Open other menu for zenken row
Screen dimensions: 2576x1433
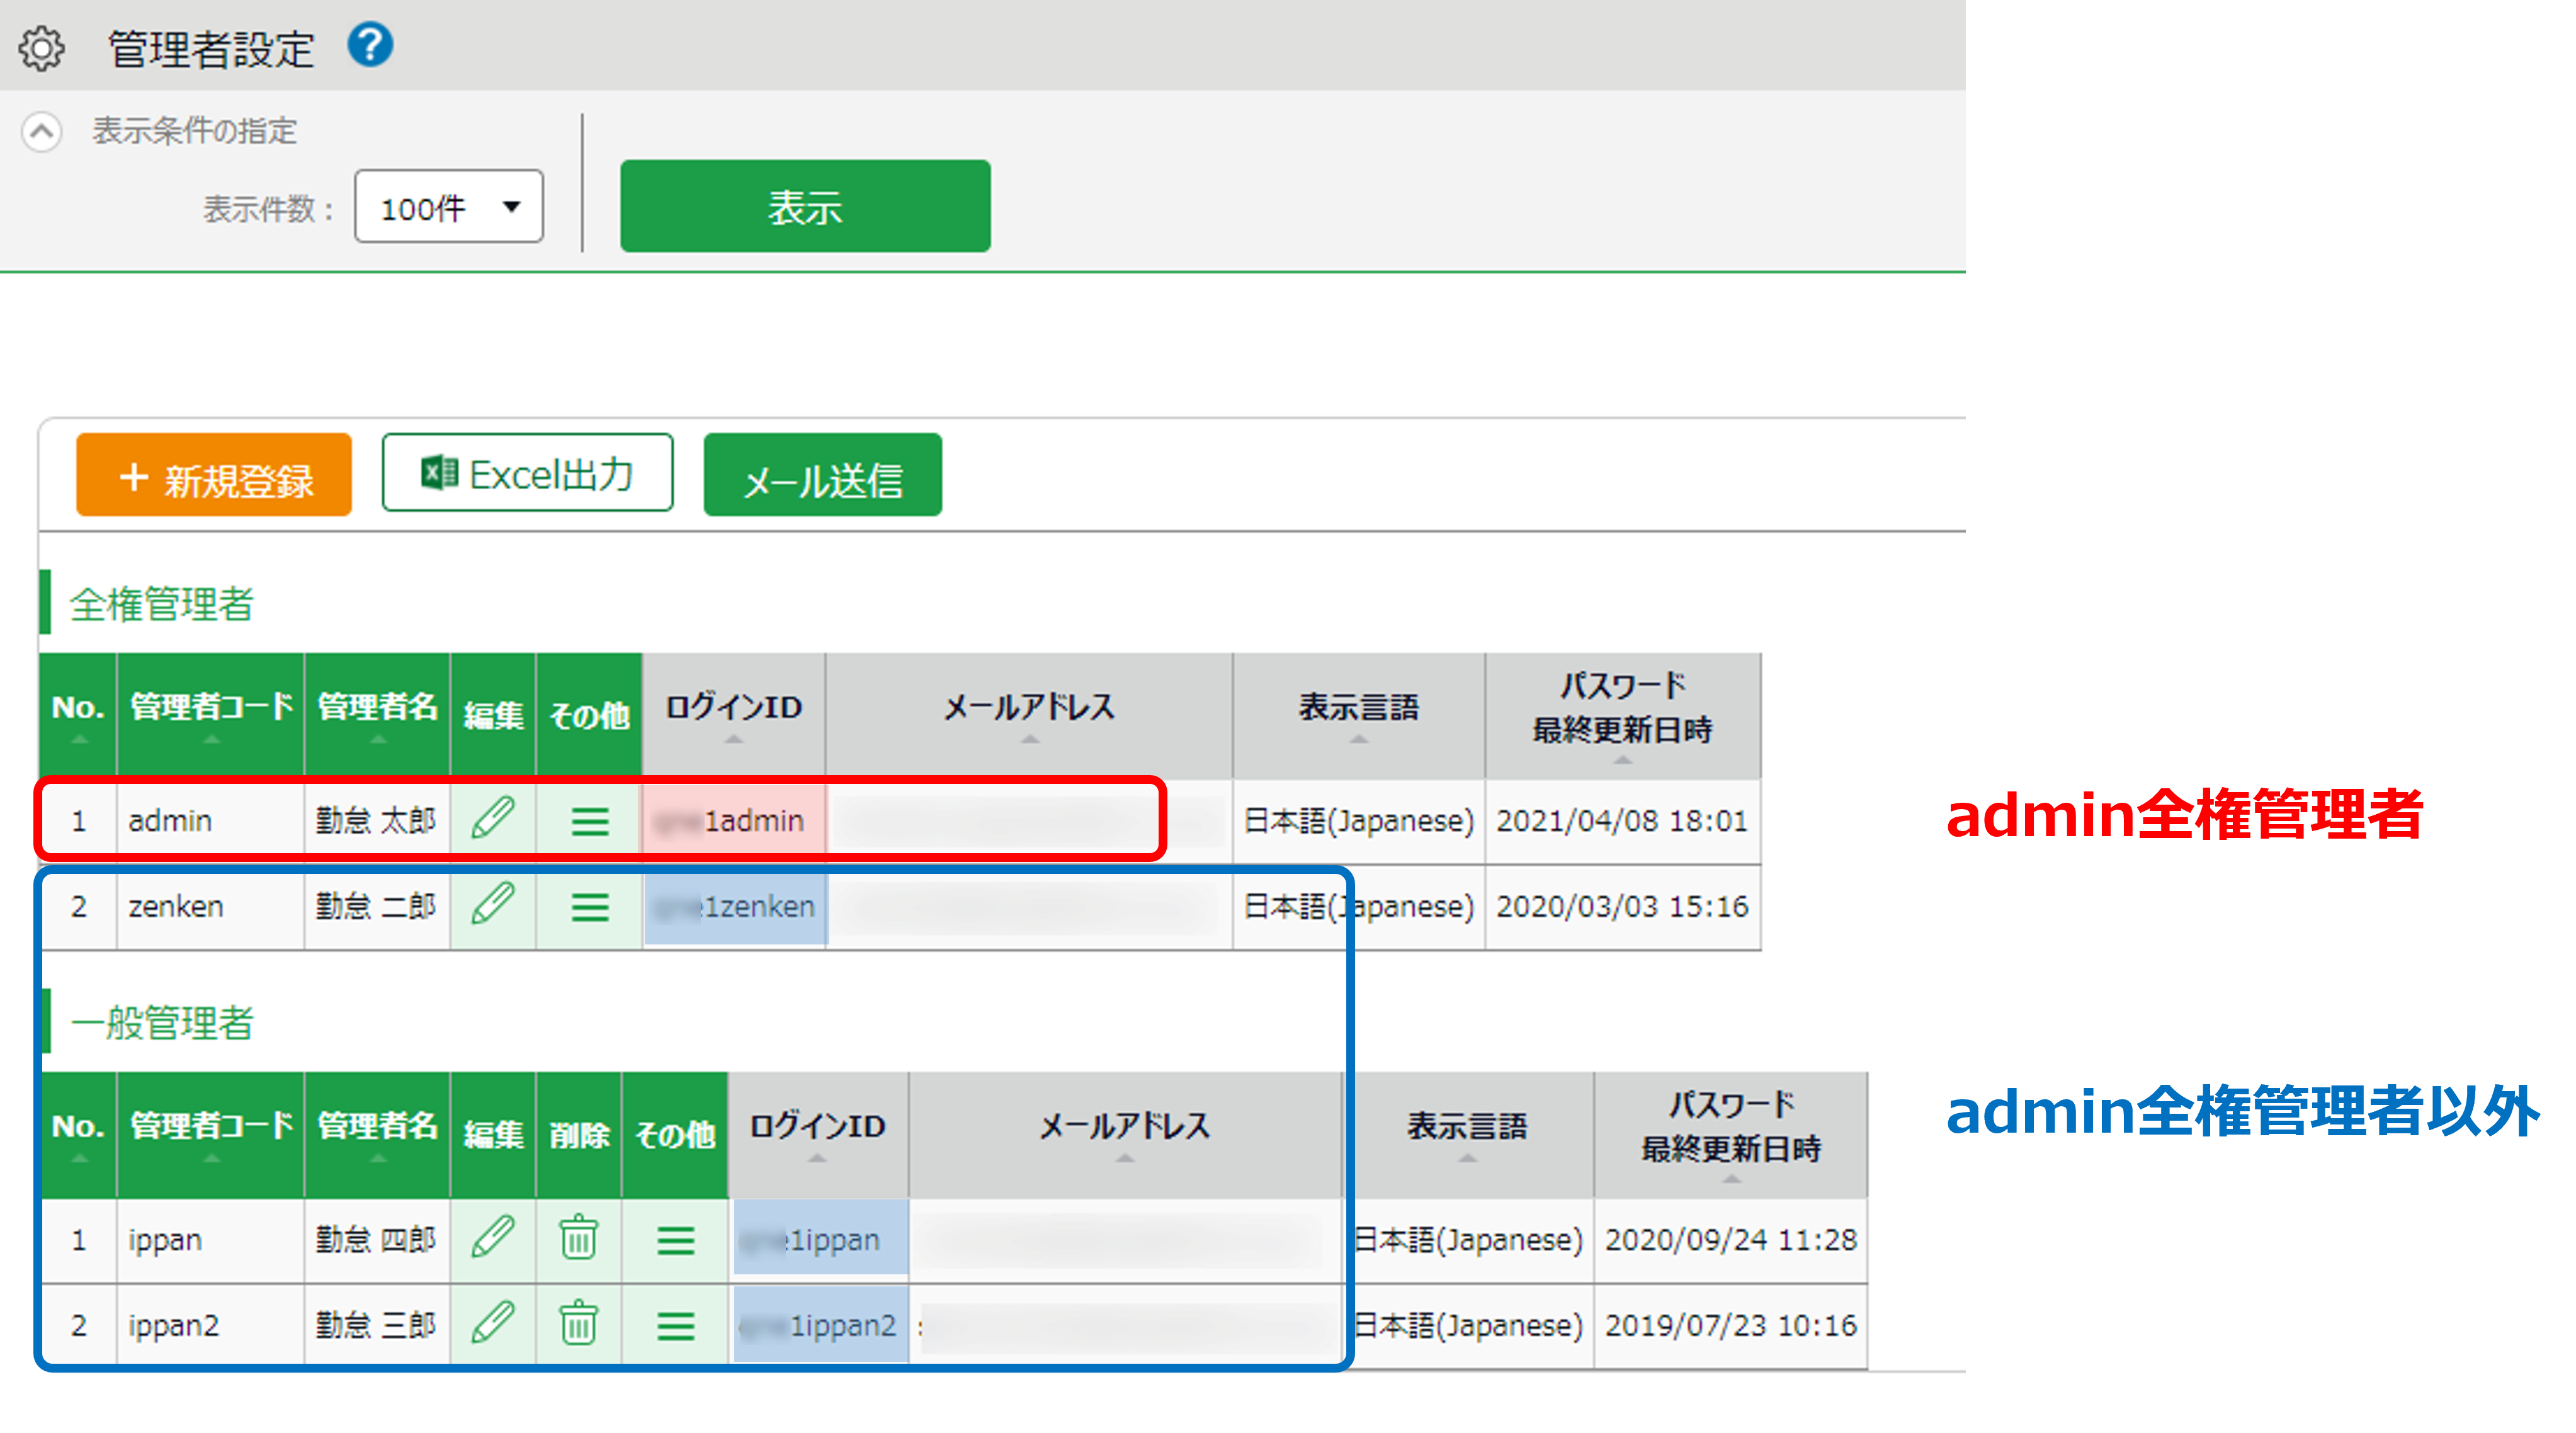click(x=590, y=907)
